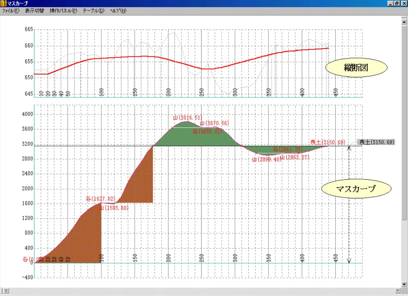This screenshot has height=296, width=408.
Task: Open the ヘルプ(H) menu
Action: [x=118, y=11]
